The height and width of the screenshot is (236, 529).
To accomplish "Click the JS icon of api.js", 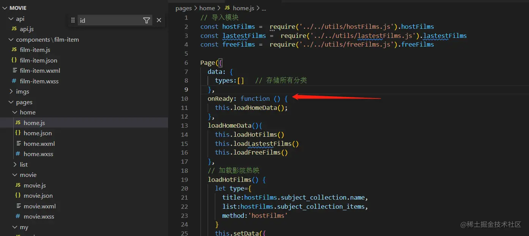I will pyautogui.click(x=14, y=29).
